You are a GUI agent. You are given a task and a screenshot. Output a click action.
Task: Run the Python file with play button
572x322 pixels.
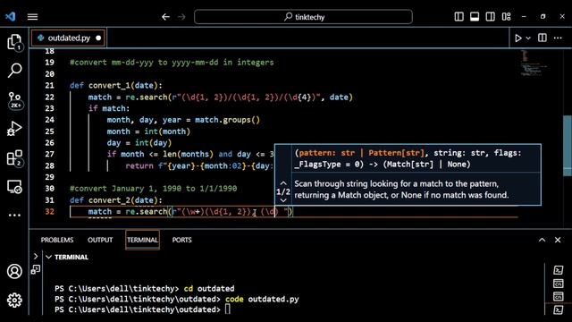click(518, 38)
